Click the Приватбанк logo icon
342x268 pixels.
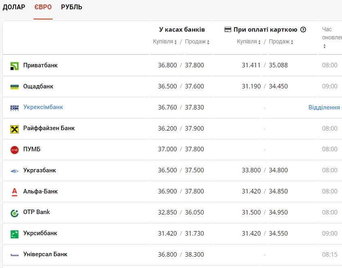(15, 66)
